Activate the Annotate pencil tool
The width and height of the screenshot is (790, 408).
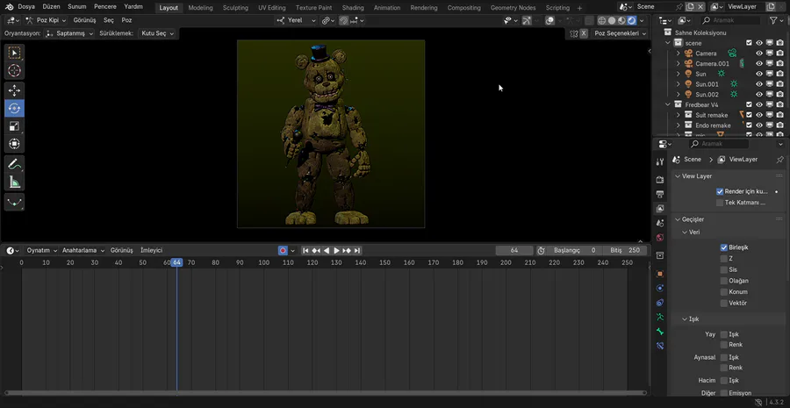14,164
